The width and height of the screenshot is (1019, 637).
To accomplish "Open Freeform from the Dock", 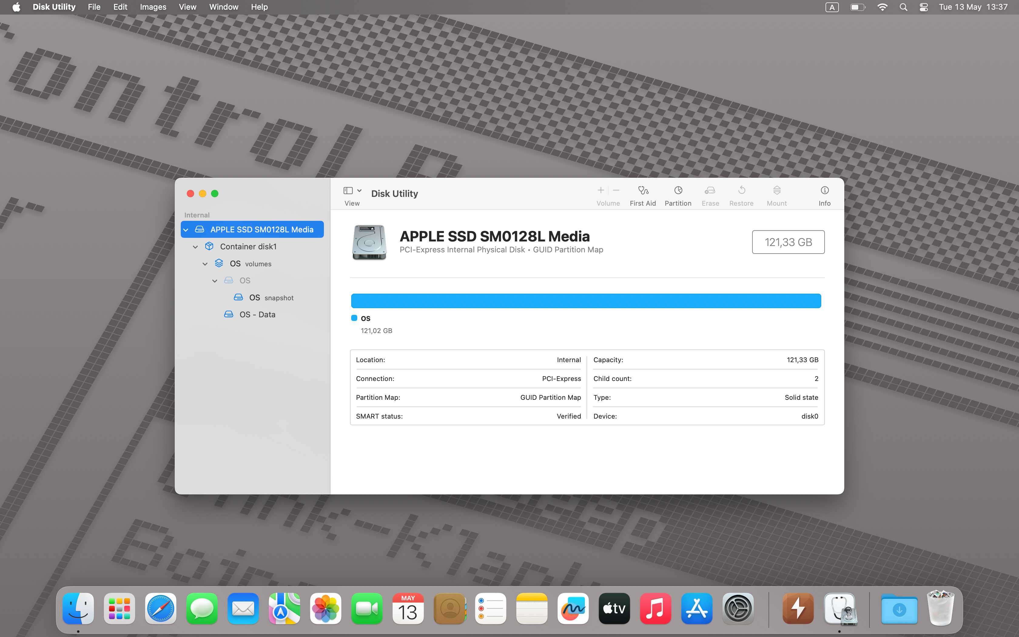I will 573,608.
